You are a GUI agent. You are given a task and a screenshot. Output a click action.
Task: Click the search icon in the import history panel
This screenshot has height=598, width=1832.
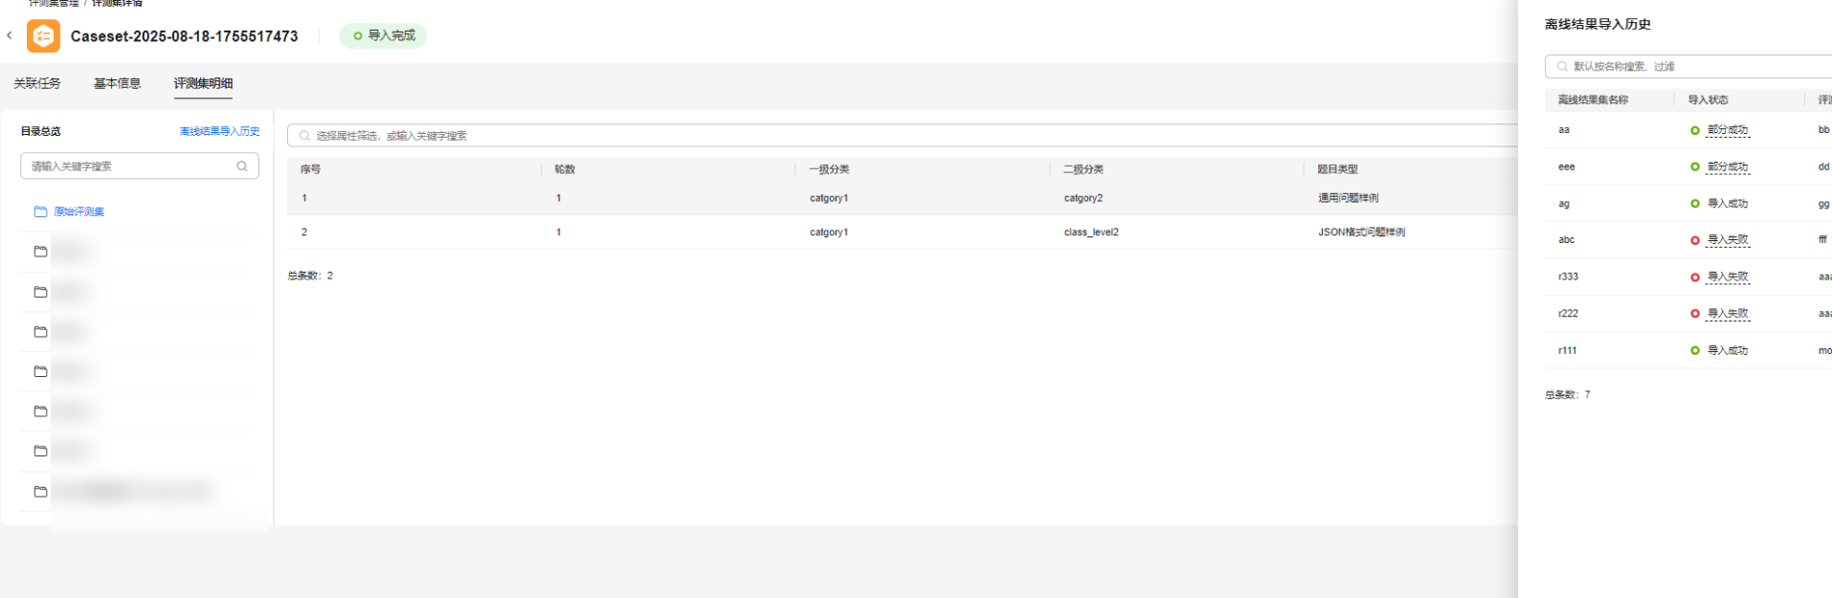pyautogui.click(x=1562, y=67)
